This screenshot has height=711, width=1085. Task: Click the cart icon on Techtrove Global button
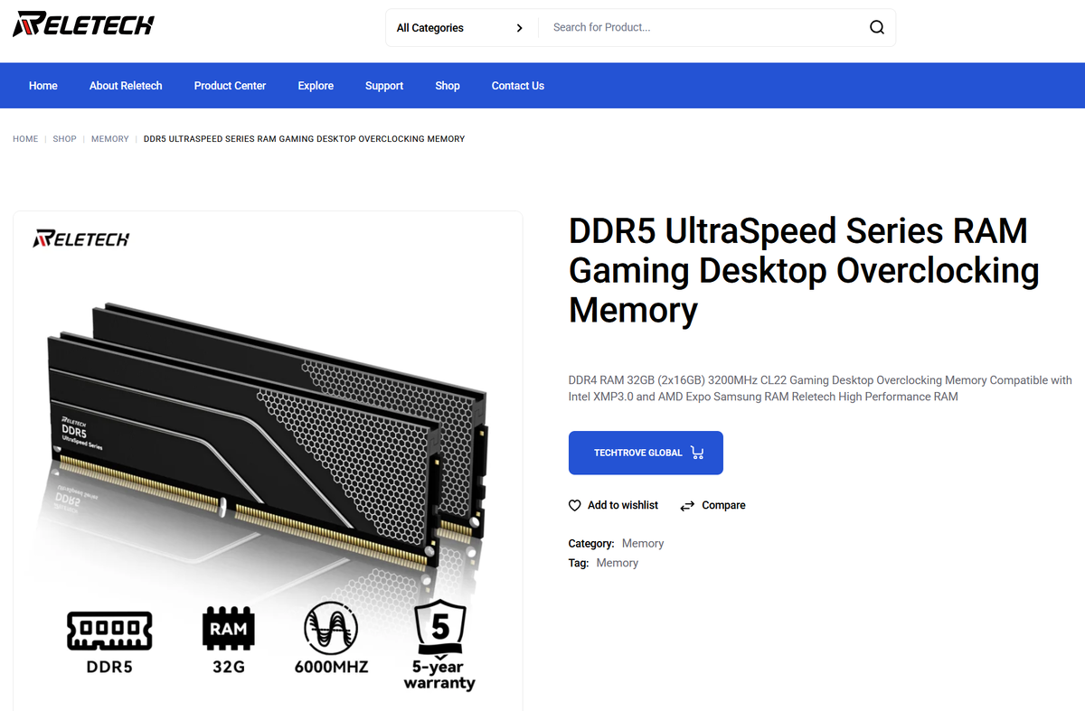tap(696, 453)
